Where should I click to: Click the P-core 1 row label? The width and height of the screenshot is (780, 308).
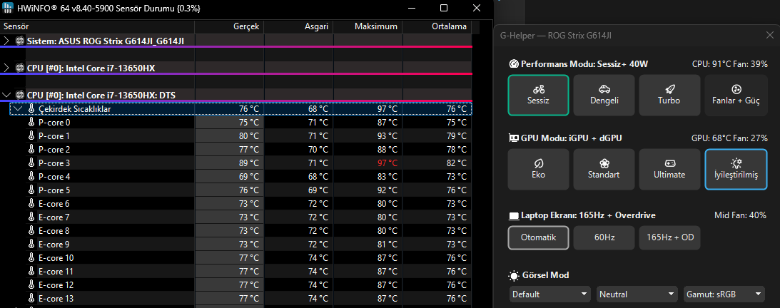(x=54, y=135)
